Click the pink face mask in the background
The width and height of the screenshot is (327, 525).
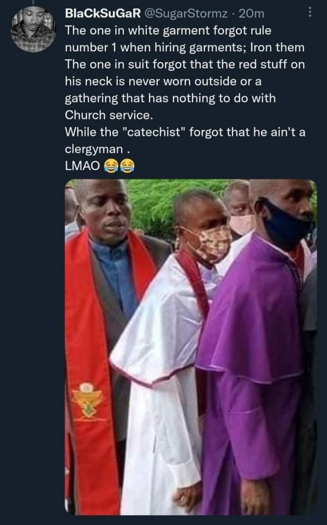240,224
